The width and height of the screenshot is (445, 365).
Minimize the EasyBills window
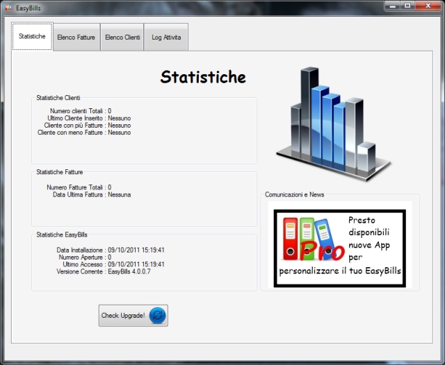(392, 6)
